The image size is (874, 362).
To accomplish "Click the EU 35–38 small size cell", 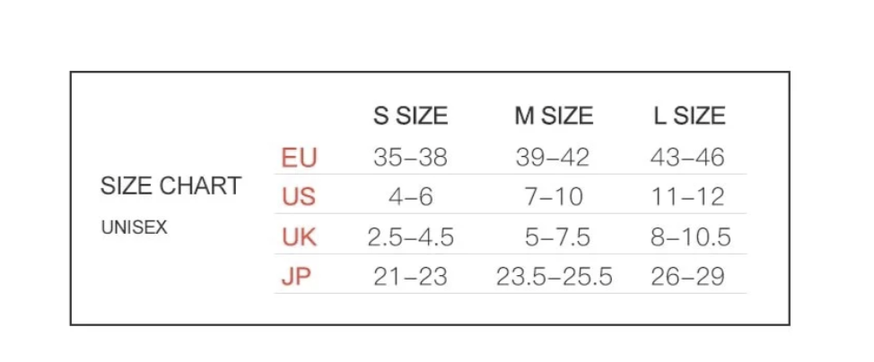I will point(411,158).
